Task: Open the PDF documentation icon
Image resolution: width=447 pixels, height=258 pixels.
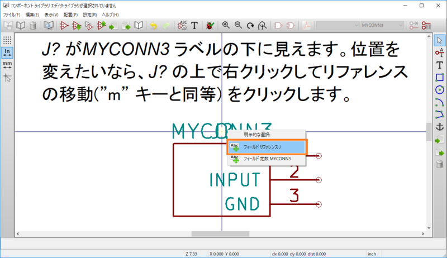Action: click(306, 26)
